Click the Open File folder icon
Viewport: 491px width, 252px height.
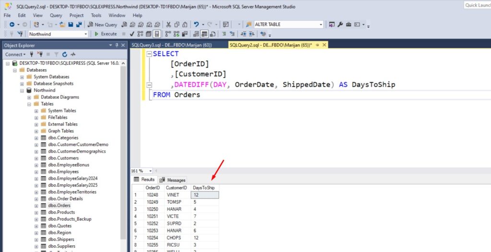62,24
